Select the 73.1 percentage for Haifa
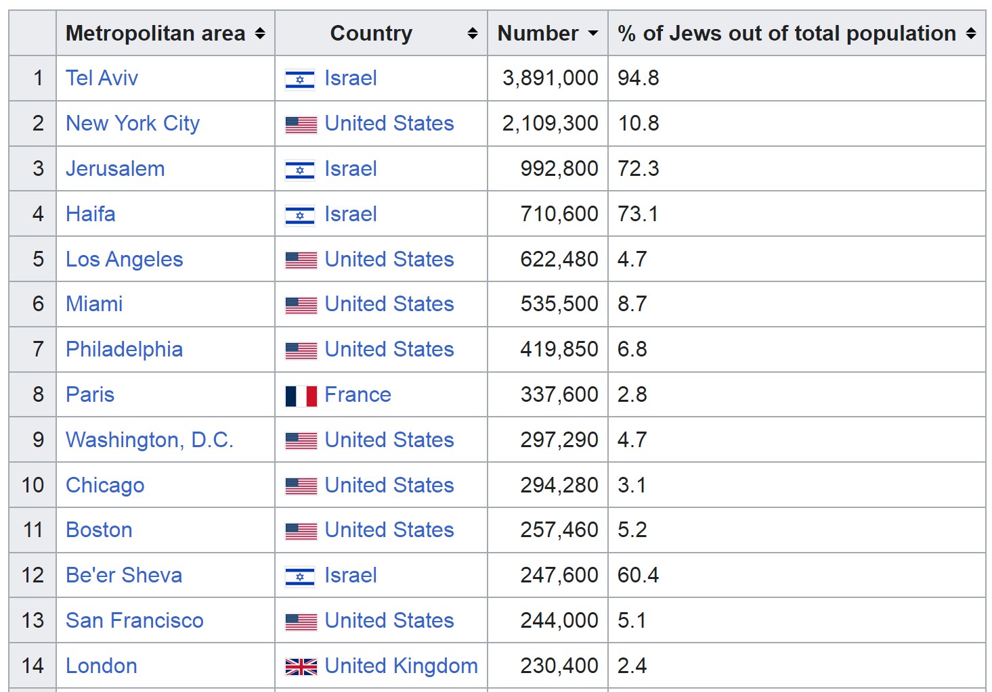The width and height of the screenshot is (992, 692). [638, 214]
